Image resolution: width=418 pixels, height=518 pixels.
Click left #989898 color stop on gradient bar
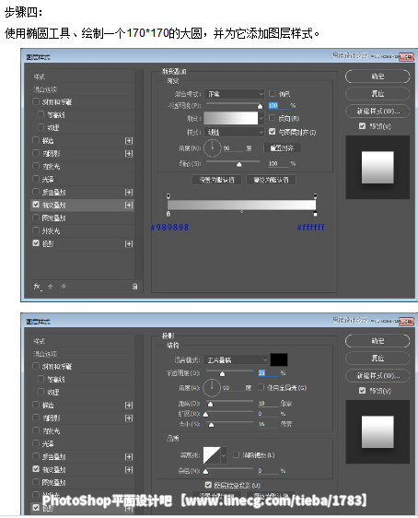(168, 214)
